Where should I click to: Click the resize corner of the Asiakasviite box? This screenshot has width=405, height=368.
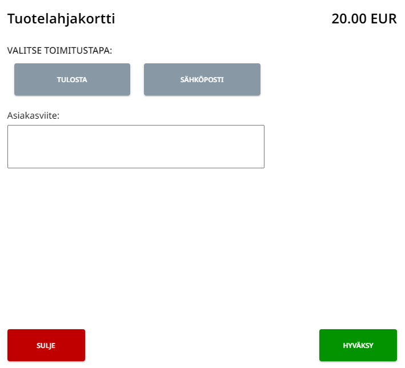click(x=262, y=165)
